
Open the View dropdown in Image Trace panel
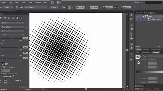click(12, 27)
